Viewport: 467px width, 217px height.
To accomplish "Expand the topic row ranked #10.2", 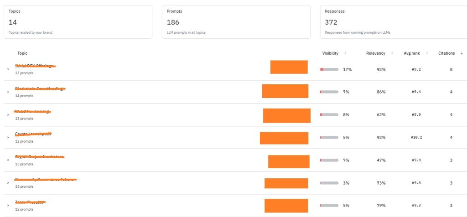I will [x=8, y=137].
